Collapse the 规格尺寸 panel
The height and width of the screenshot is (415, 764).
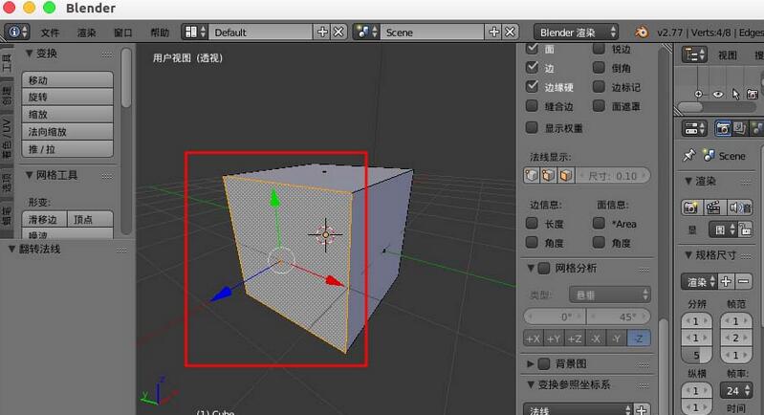(x=688, y=254)
